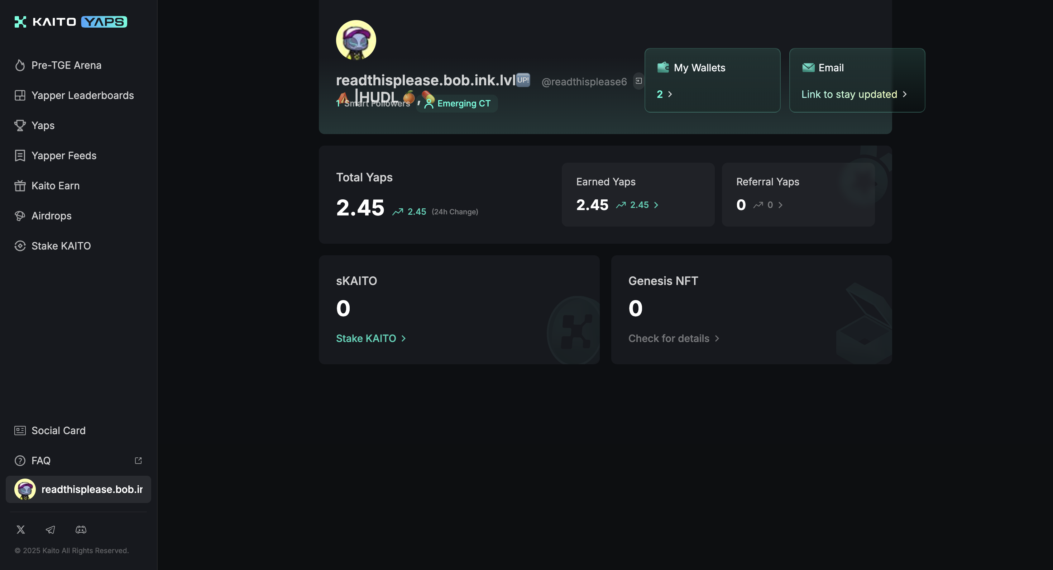Click the large profile avatar
Screen dimensions: 1053x570
[x=356, y=40]
